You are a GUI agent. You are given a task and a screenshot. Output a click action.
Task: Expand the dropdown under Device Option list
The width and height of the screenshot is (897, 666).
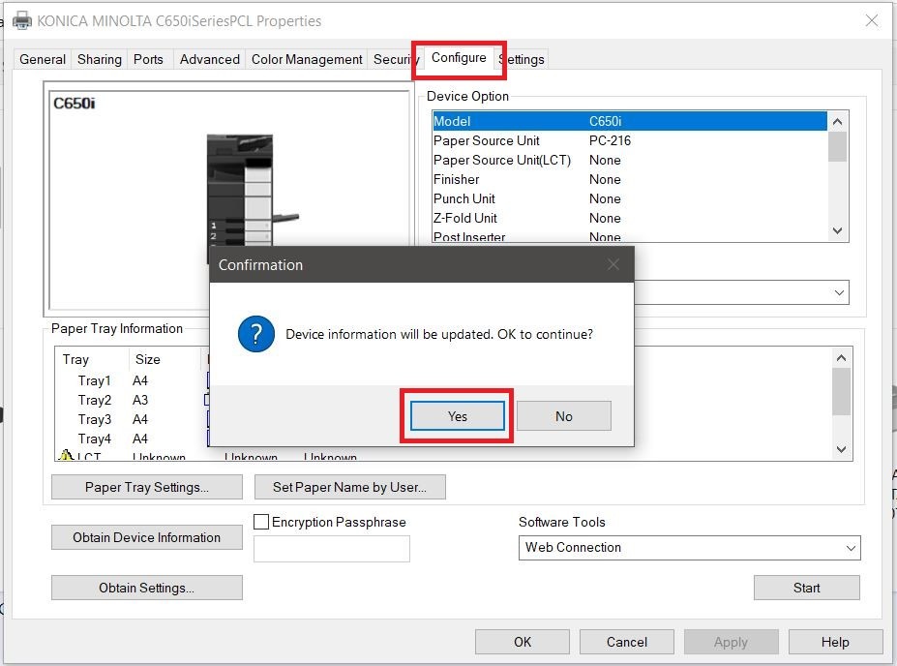point(838,292)
